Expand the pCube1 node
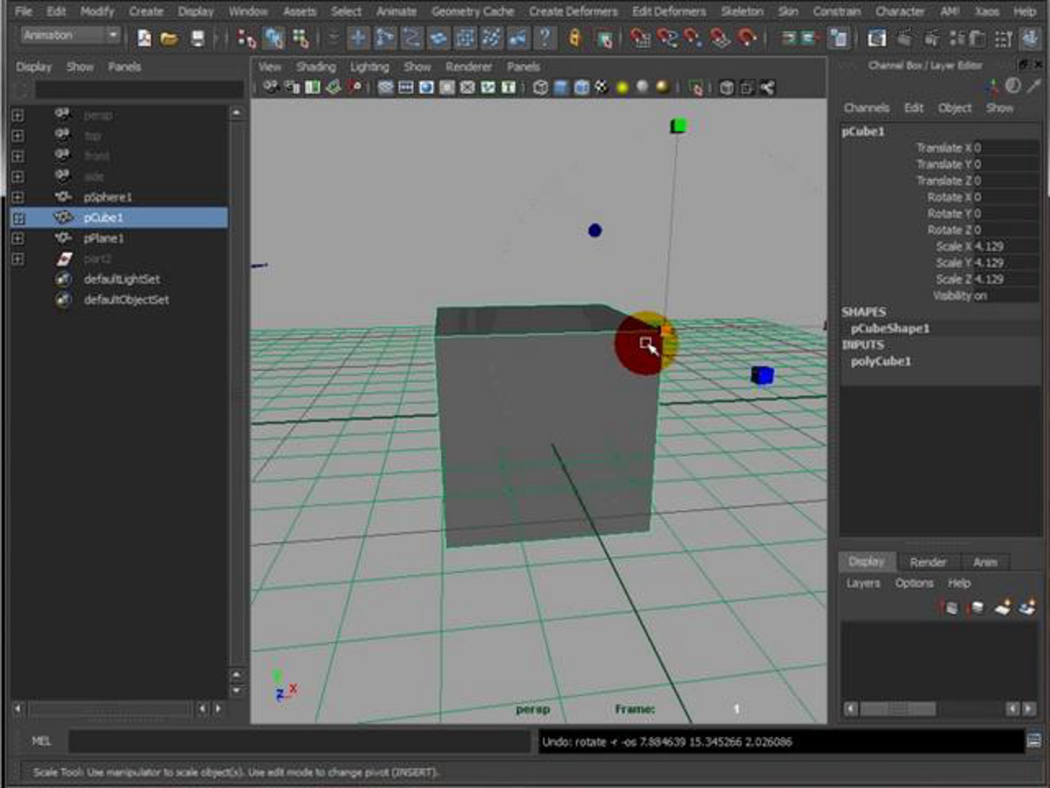The image size is (1050, 788). pyautogui.click(x=18, y=218)
